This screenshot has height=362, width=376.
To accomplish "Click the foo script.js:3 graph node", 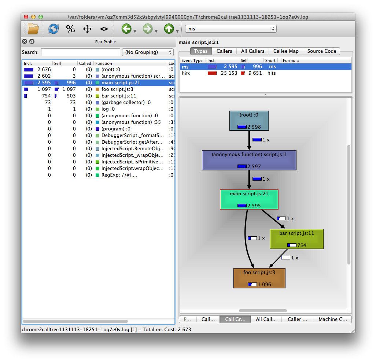I will coord(259,278).
